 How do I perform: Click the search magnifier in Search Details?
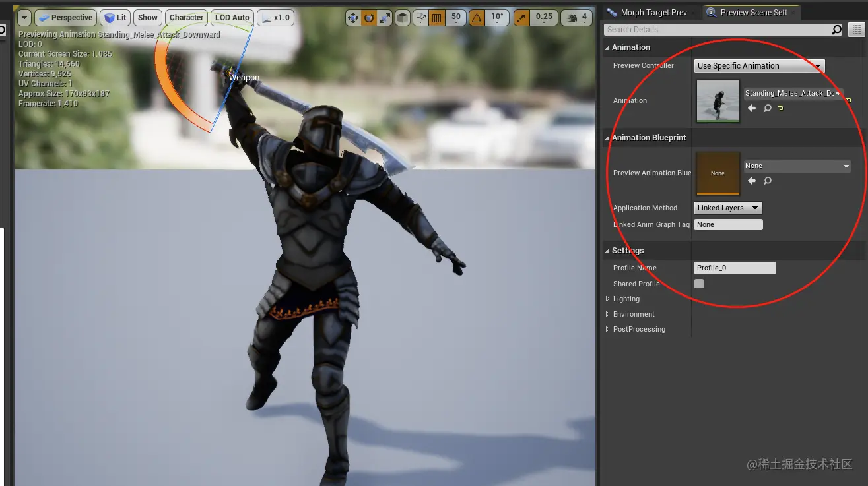837,29
